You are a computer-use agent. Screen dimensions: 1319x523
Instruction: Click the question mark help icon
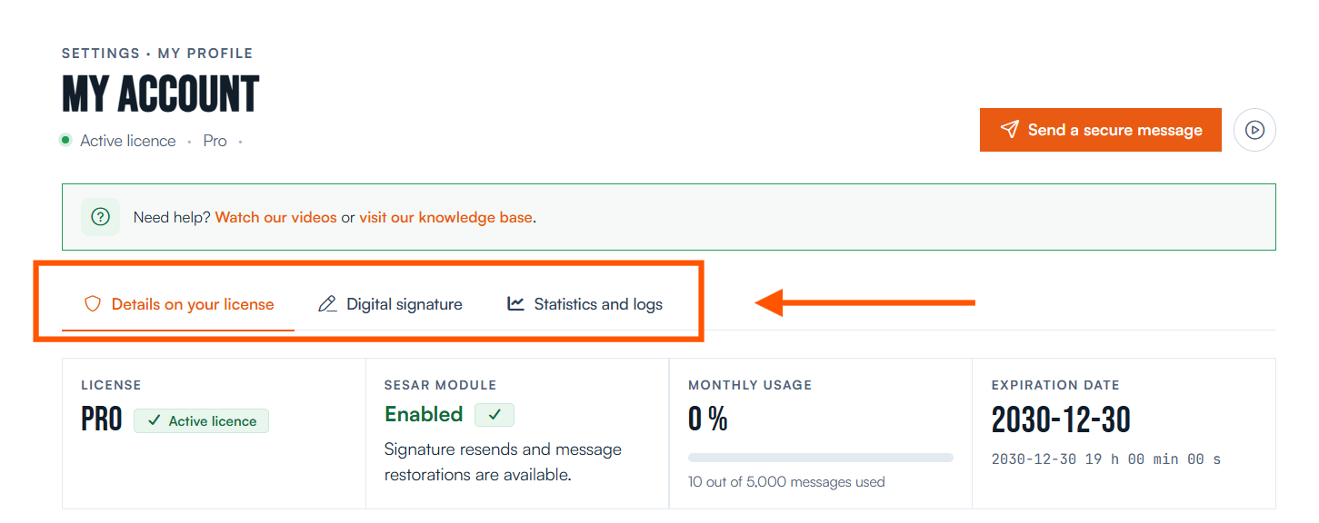click(101, 217)
